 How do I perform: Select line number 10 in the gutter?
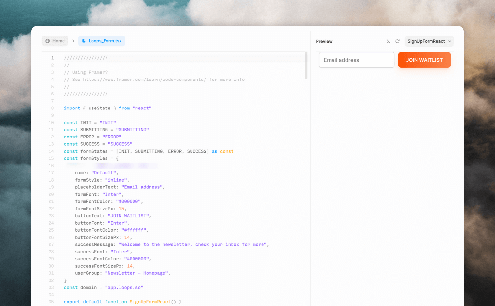point(51,122)
